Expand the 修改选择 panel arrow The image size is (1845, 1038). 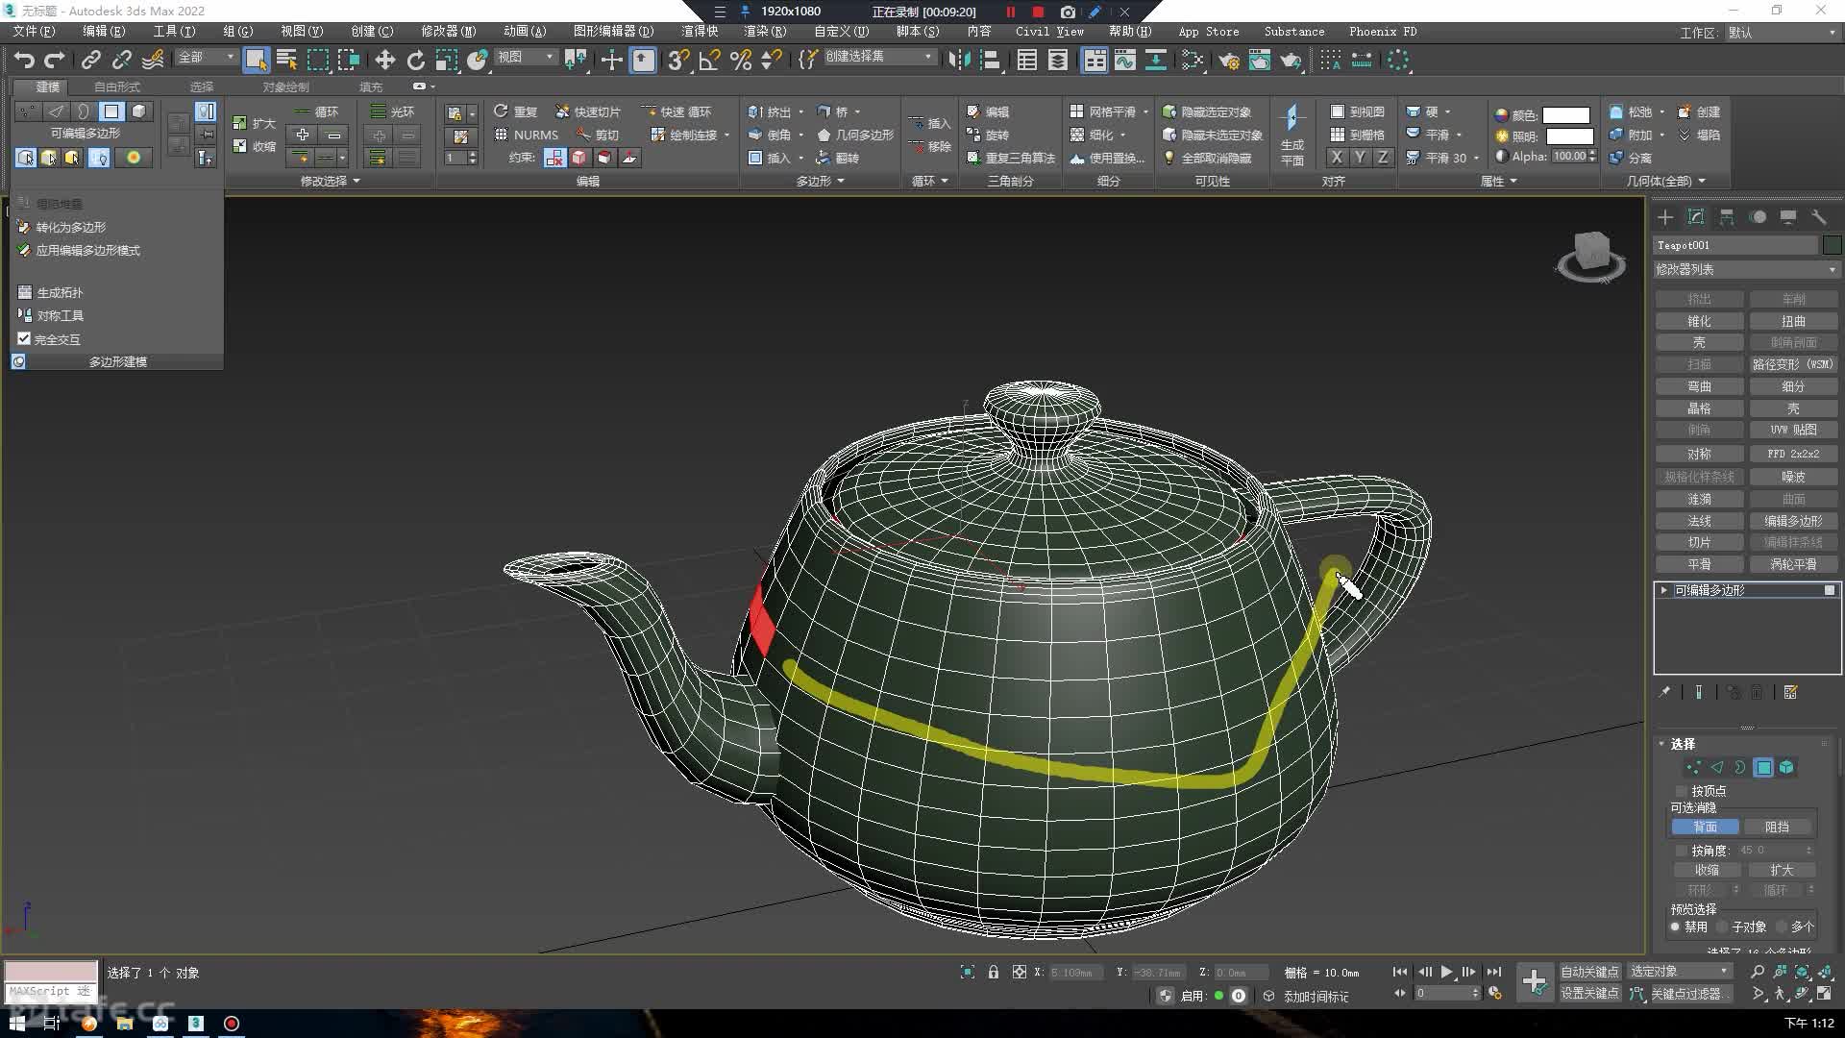point(357,181)
